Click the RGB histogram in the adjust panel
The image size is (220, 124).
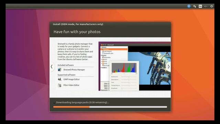[x=124, y=68]
